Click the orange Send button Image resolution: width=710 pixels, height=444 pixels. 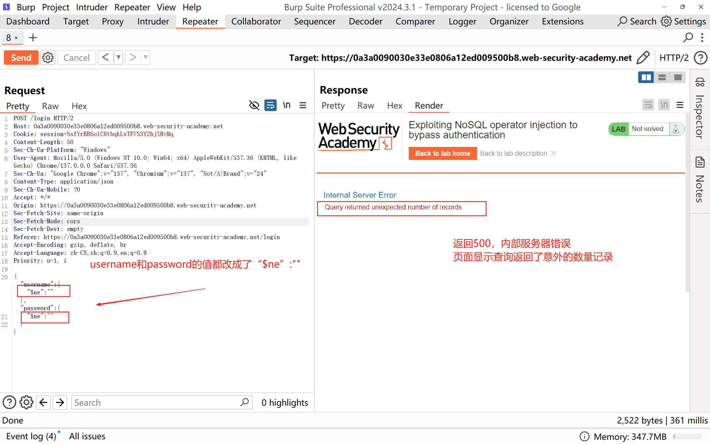pyautogui.click(x=21, y=57)
